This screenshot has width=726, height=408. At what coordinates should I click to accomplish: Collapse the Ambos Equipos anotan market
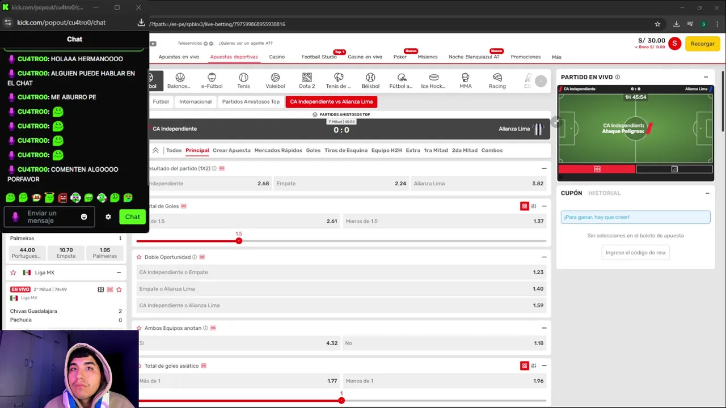coord(544,328)
